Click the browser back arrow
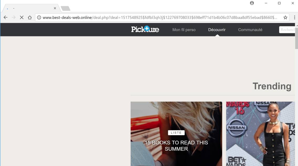Viewport: 298px width, 166px height. point(6,18)
